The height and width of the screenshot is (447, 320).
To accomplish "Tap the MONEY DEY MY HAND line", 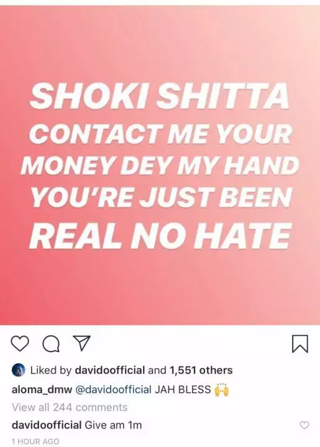I will (160, 166).
